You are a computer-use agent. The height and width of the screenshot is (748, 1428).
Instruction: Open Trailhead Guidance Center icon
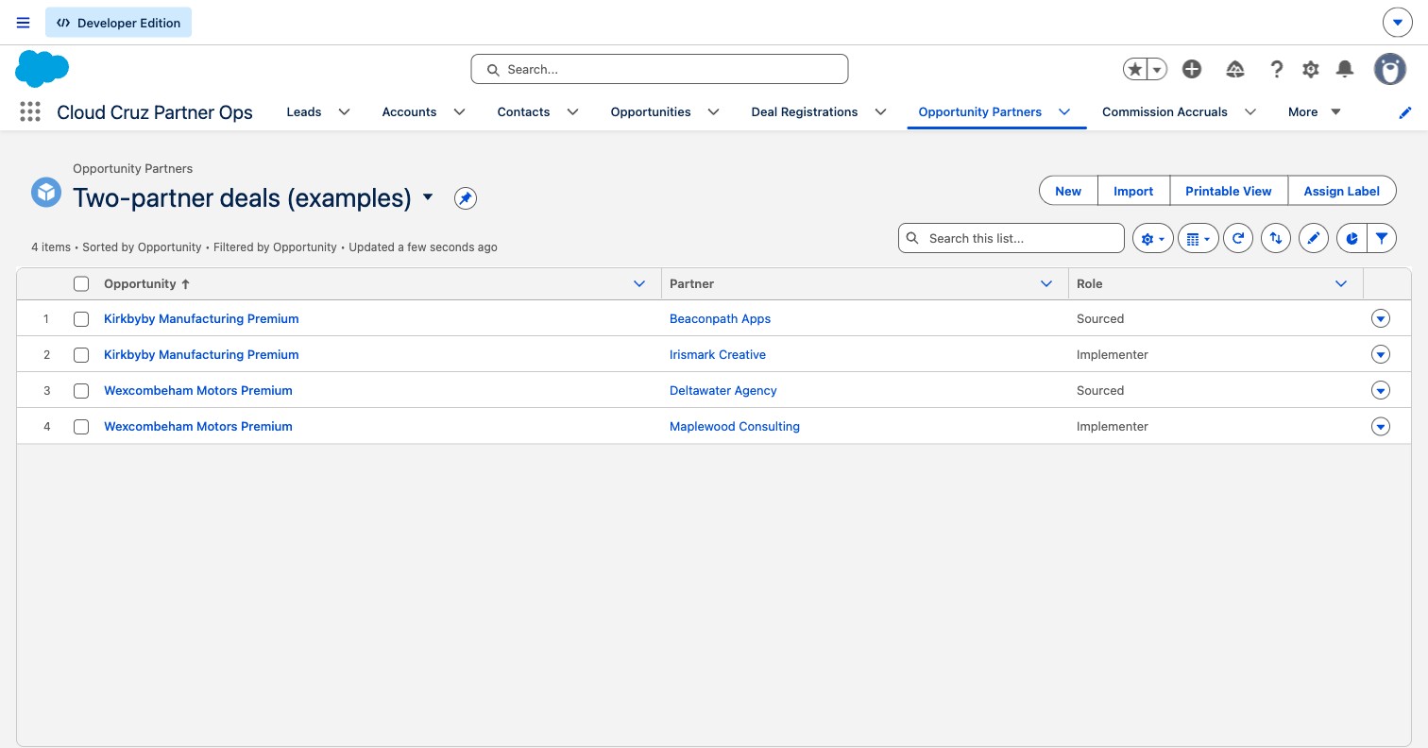click(1234, 69)
